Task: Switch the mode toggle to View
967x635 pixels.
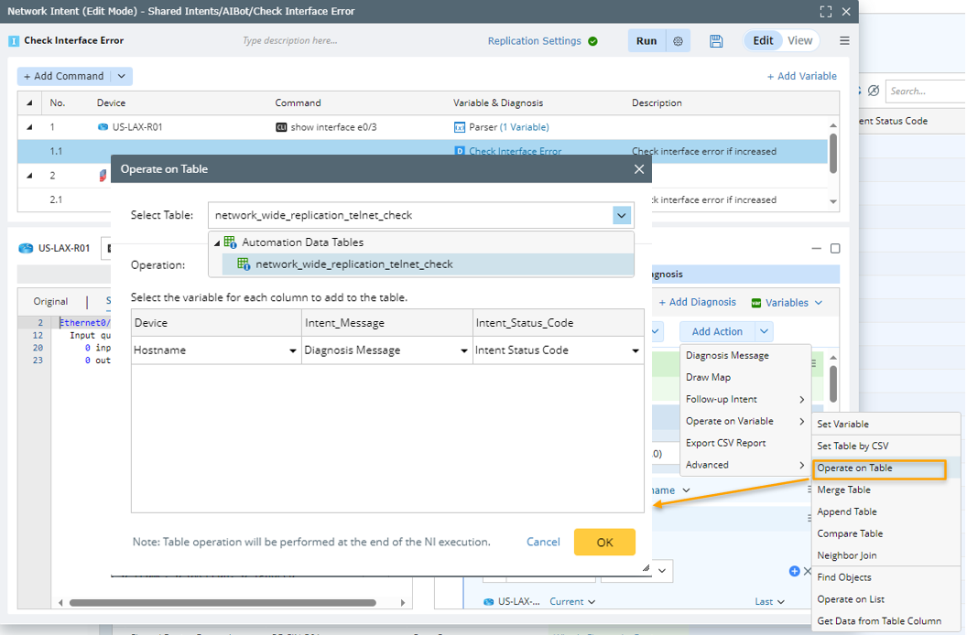Action: 799,40
